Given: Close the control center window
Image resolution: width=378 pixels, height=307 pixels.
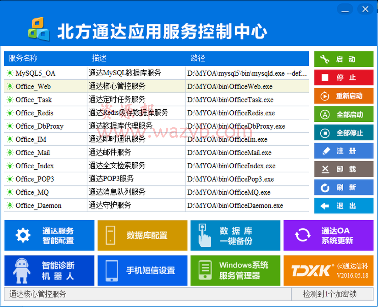Looking at the screenshot, I should point(365,9).
